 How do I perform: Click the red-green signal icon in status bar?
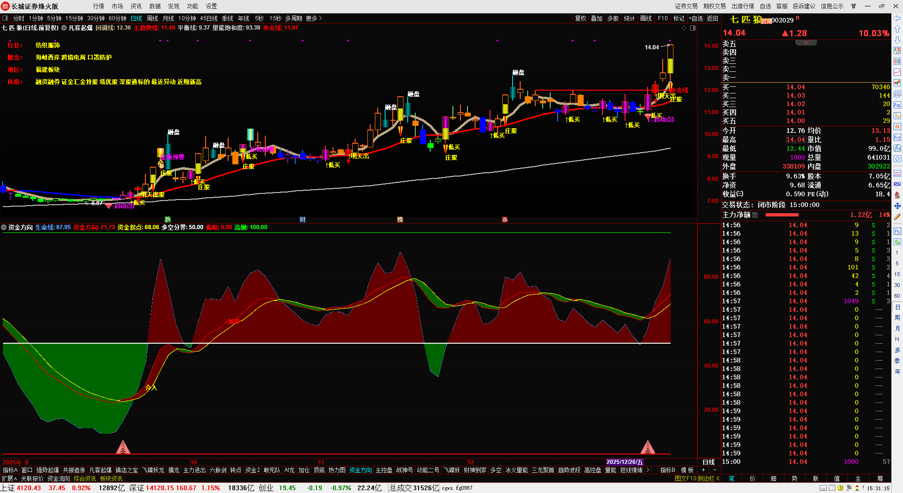pyautogui.click(x=857, y=488)
